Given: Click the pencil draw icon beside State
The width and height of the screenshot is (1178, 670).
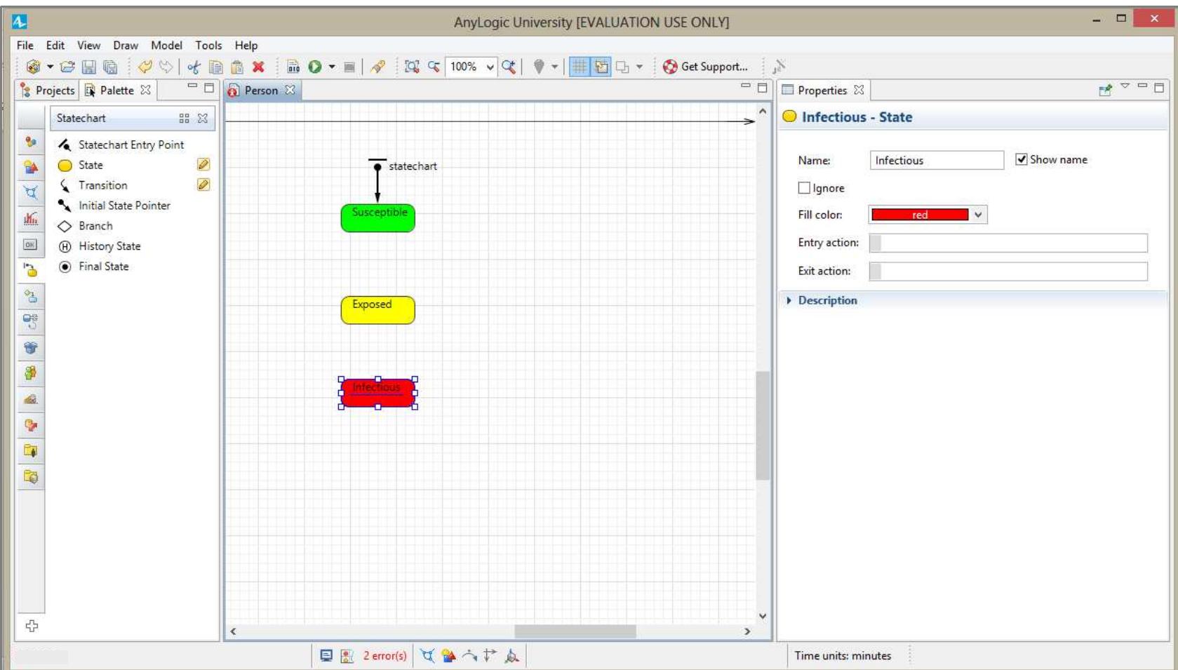Looking at the screenshot, I should tap(203, 164).
